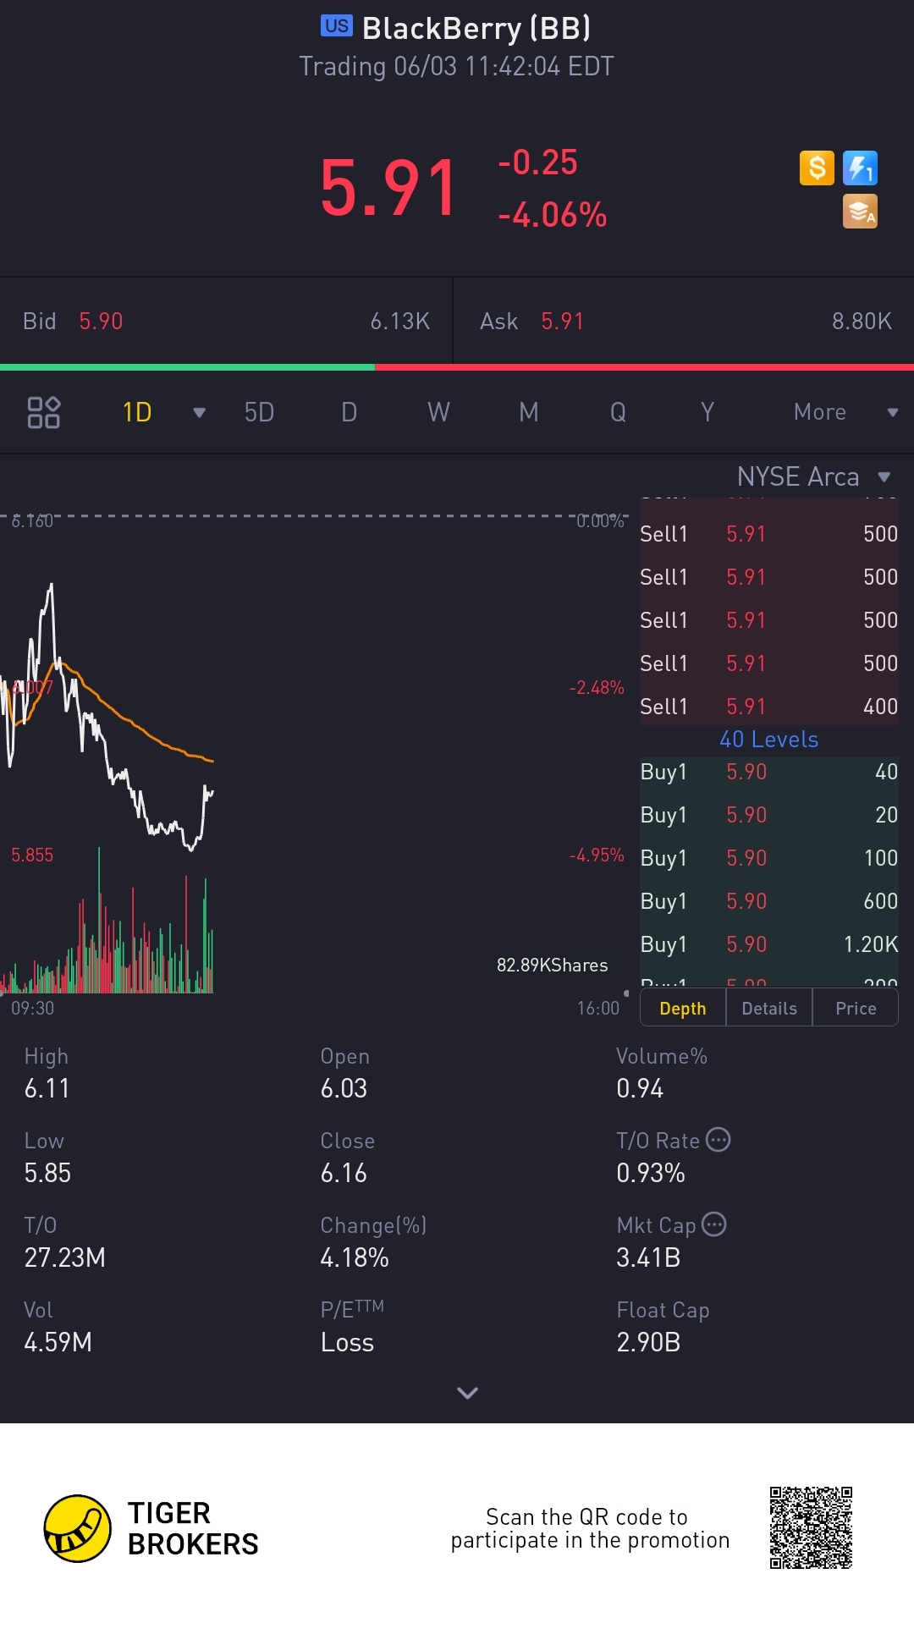Open the NYSE Arca exchange dropdown
Image resolution: width=914 pixels, height=1634 pixels.
[813, 476]
